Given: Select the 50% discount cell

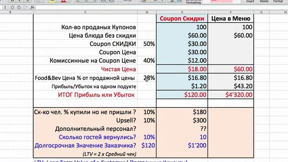Looking at the screenshot, I should pos(147,44).
